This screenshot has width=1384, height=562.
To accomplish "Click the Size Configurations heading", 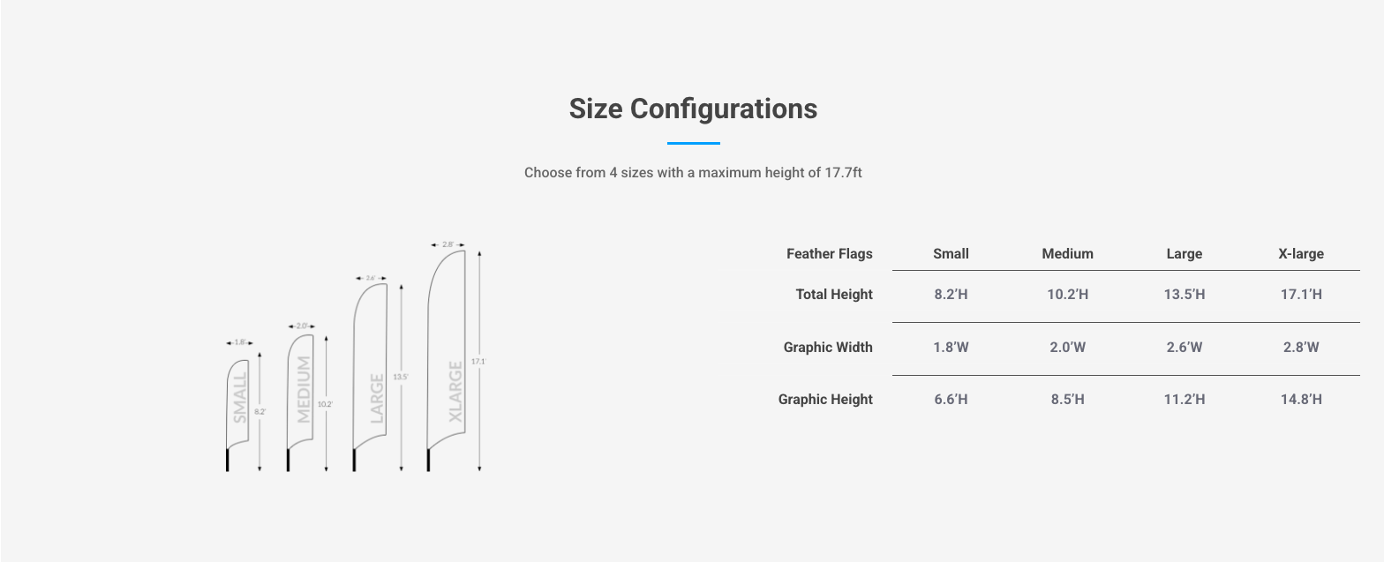I will [693, 109].
